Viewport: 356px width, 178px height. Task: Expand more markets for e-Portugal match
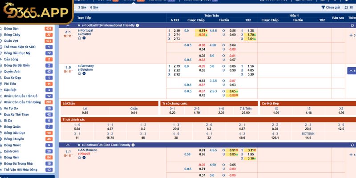coord(352,35)
